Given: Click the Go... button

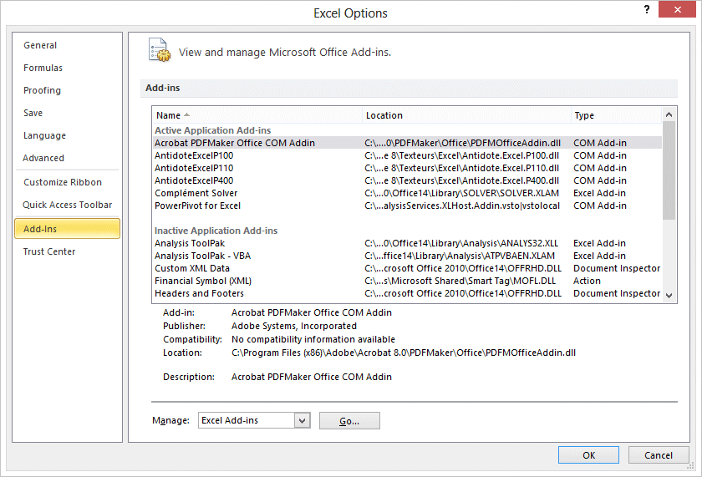Looking at the screenshot, I should click(349, 421).
